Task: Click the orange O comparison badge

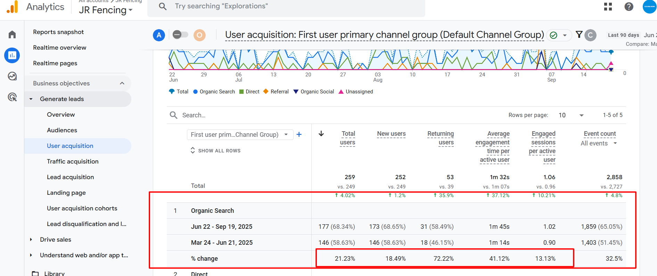Action: [199, 35]
